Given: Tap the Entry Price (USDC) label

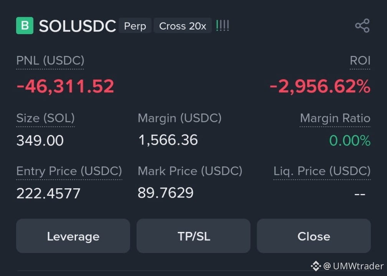Looking at the screenshot, I should [x=69, y=171].
